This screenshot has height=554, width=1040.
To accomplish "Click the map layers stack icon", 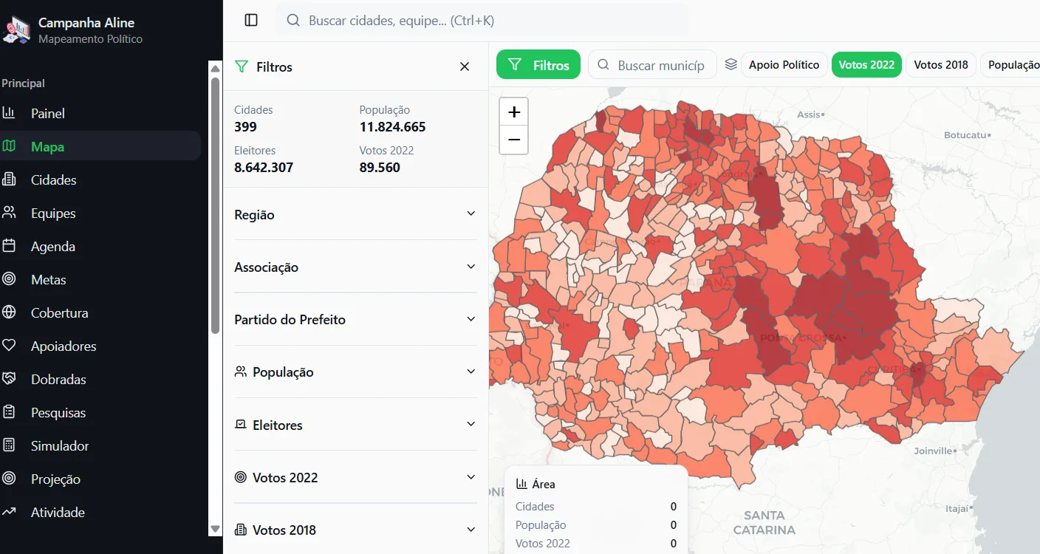I will pos(731,65).
